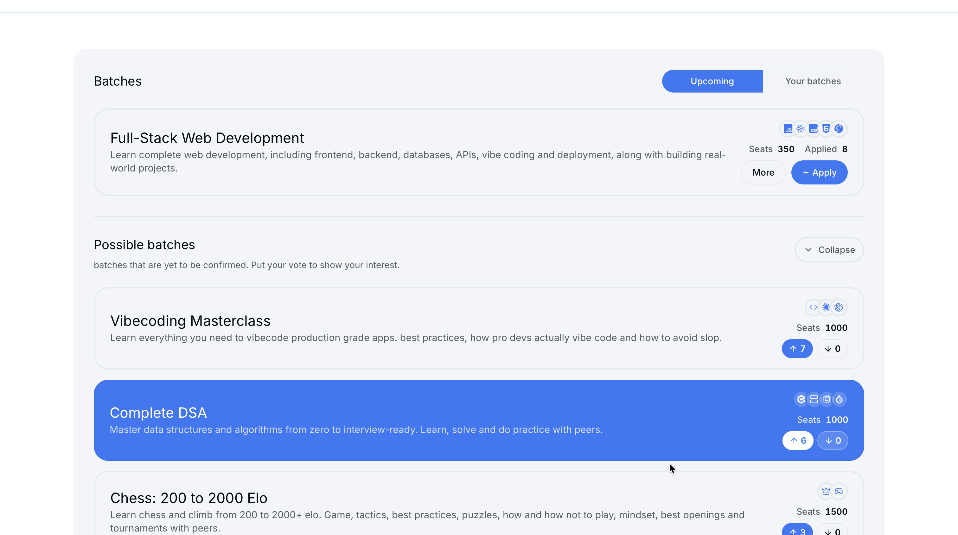Downvote the Complete DSA batch
Screen dimensions: 958x535
(833, 441)
